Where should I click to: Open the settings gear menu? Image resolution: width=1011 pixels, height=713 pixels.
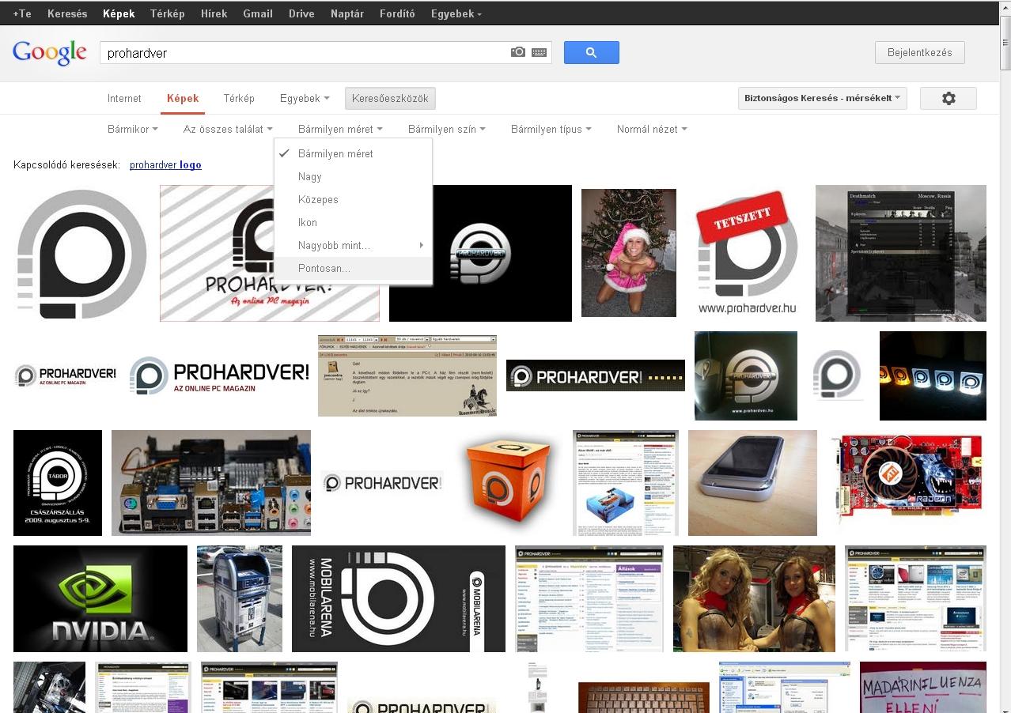tap(949, 98)
